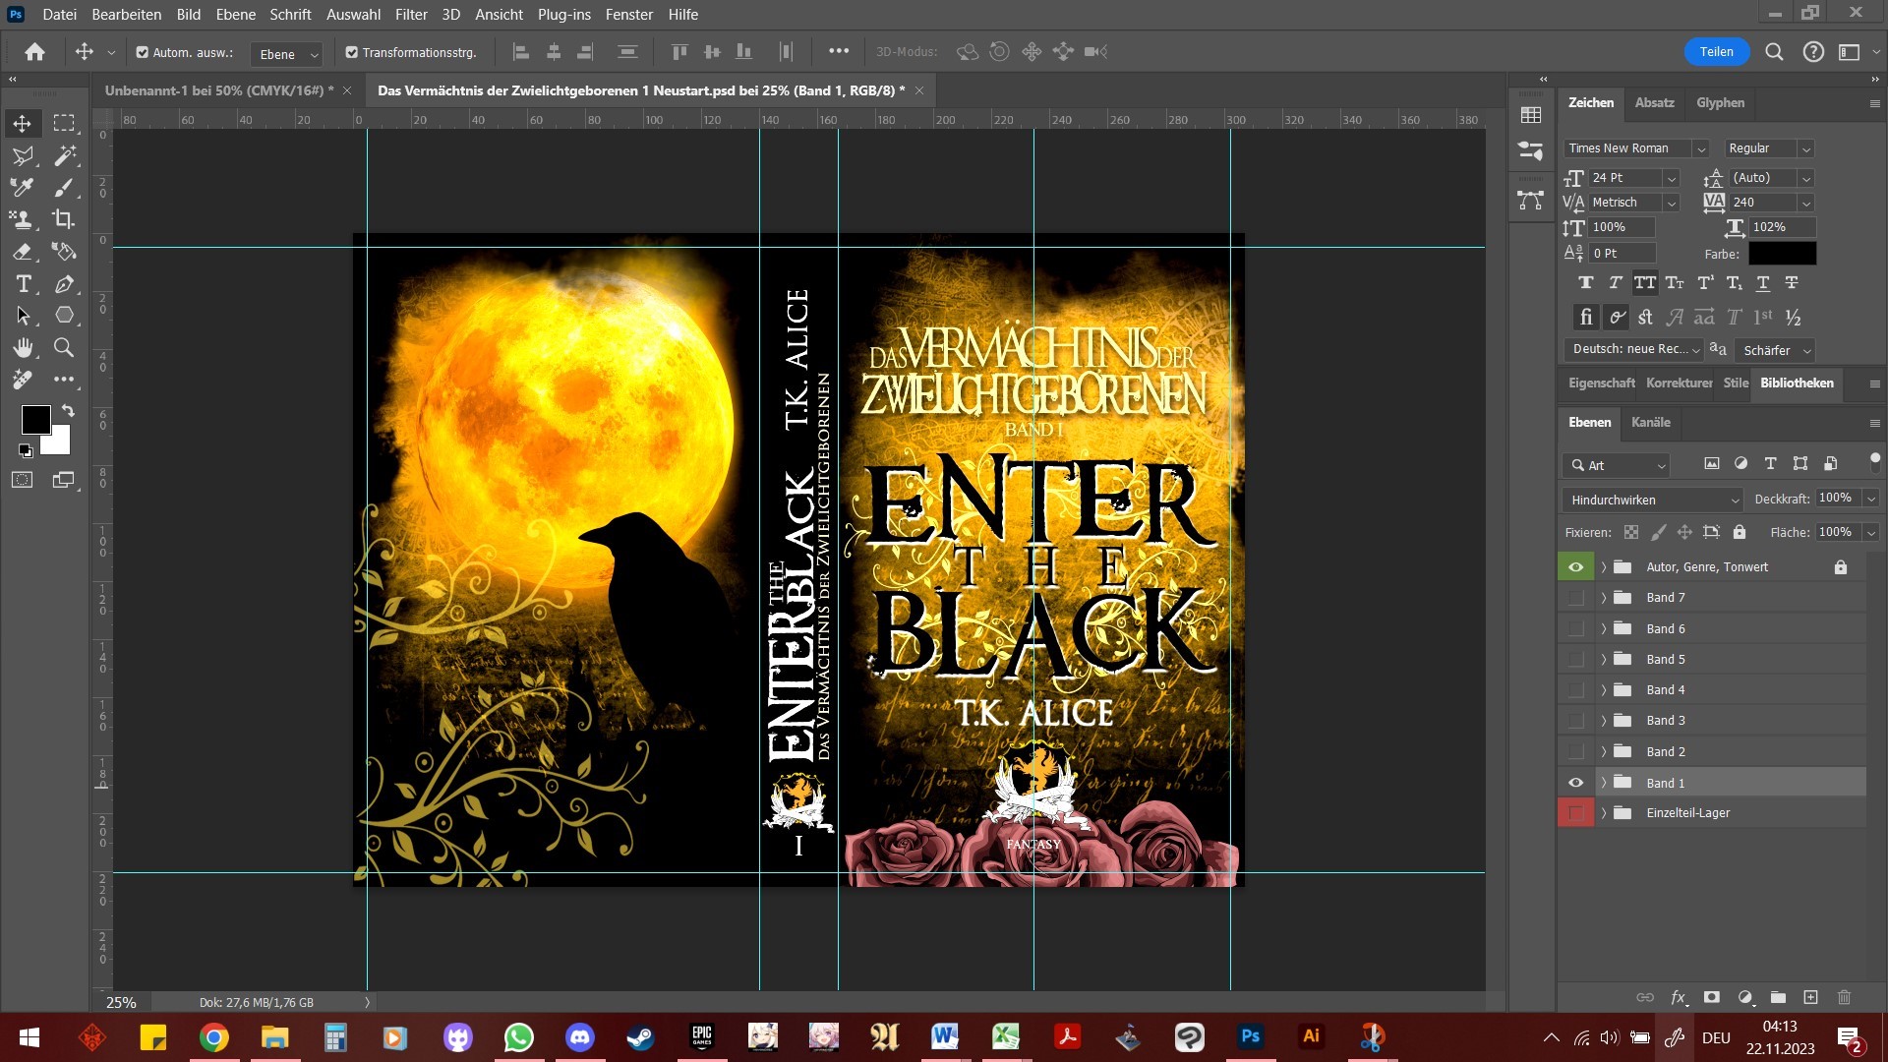Toggle Autom. ausw. checkbox

(143, 52)
